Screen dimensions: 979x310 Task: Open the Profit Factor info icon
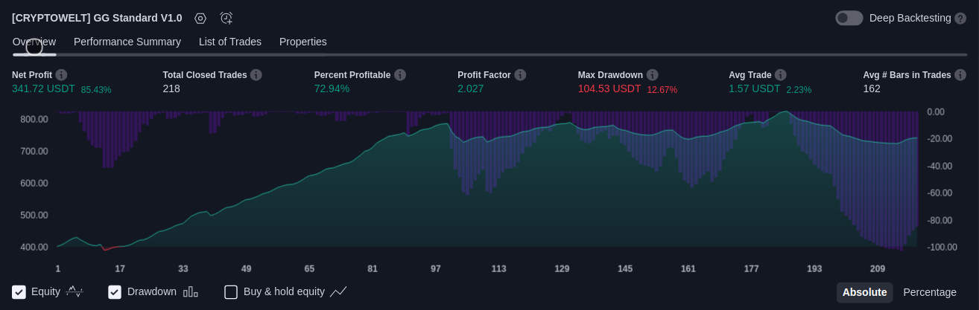(x=520, y=75)
